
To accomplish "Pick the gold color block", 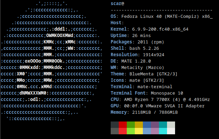I will coord(139,125).
